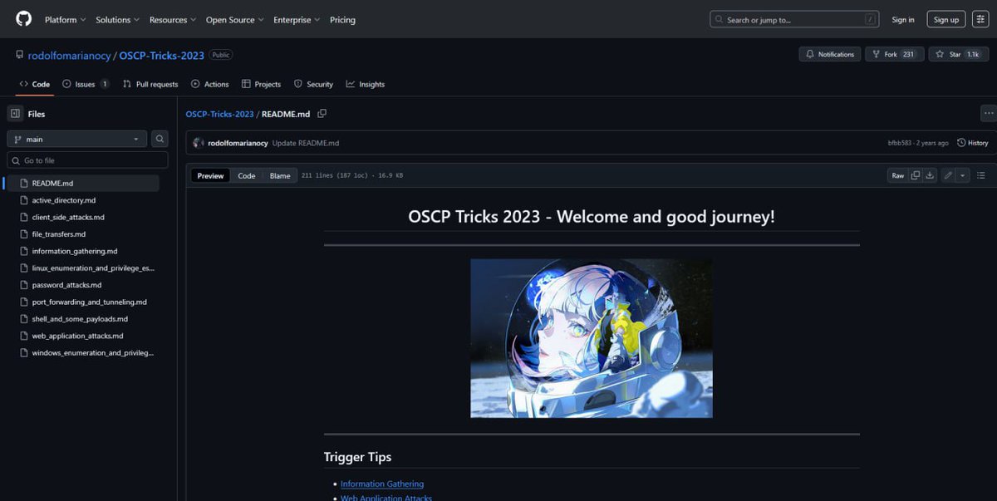Screen dimensions: 997x501
Task: Click OSCP-Tricks-2023 breadcrumb link
Action: click(220, 114)
